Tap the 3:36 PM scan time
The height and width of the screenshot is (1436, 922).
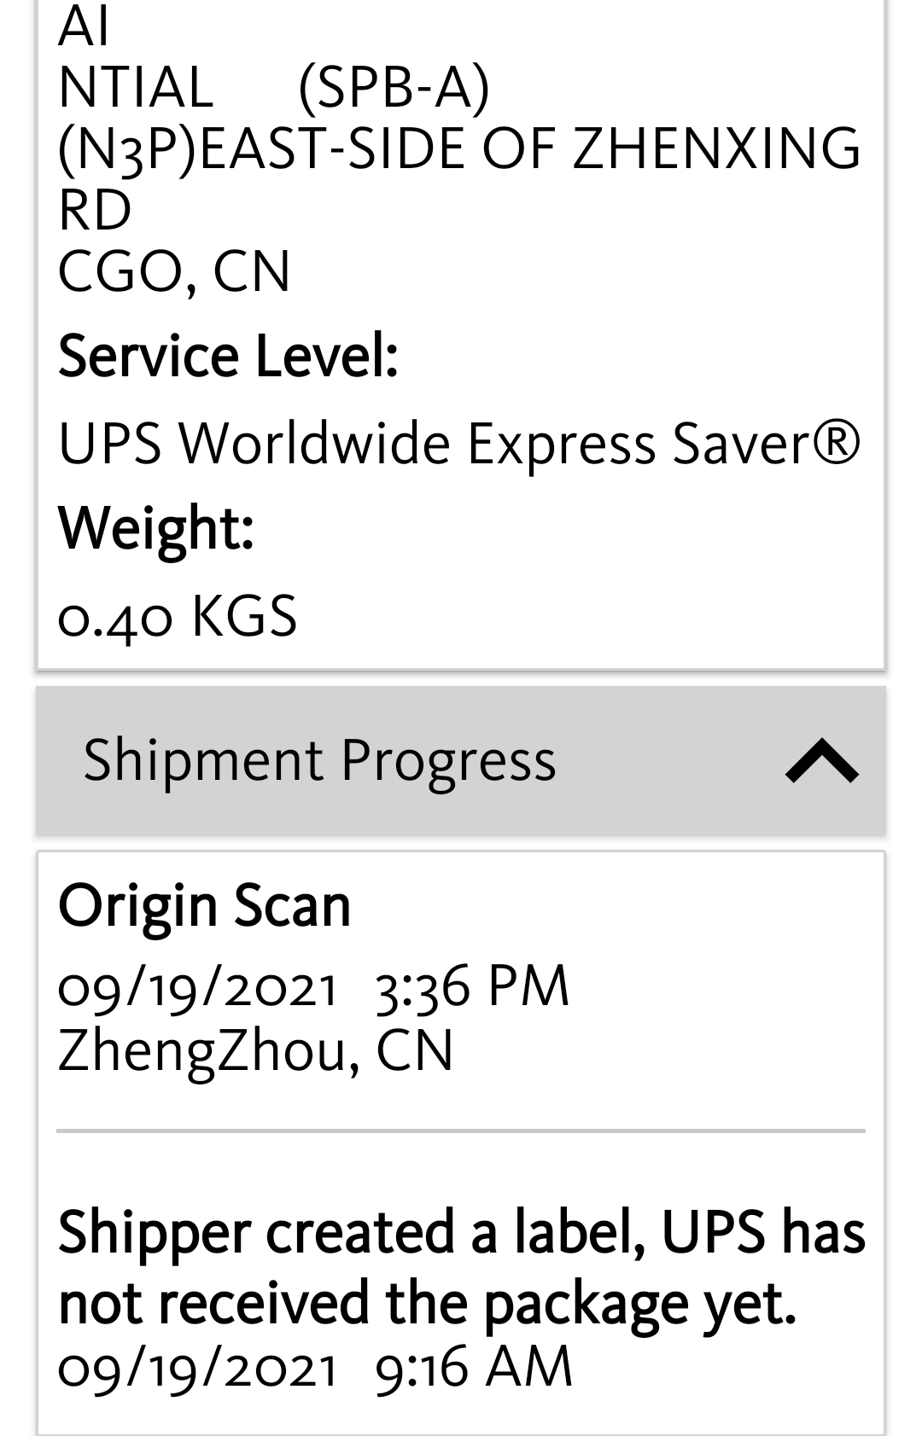pos(471,987)
